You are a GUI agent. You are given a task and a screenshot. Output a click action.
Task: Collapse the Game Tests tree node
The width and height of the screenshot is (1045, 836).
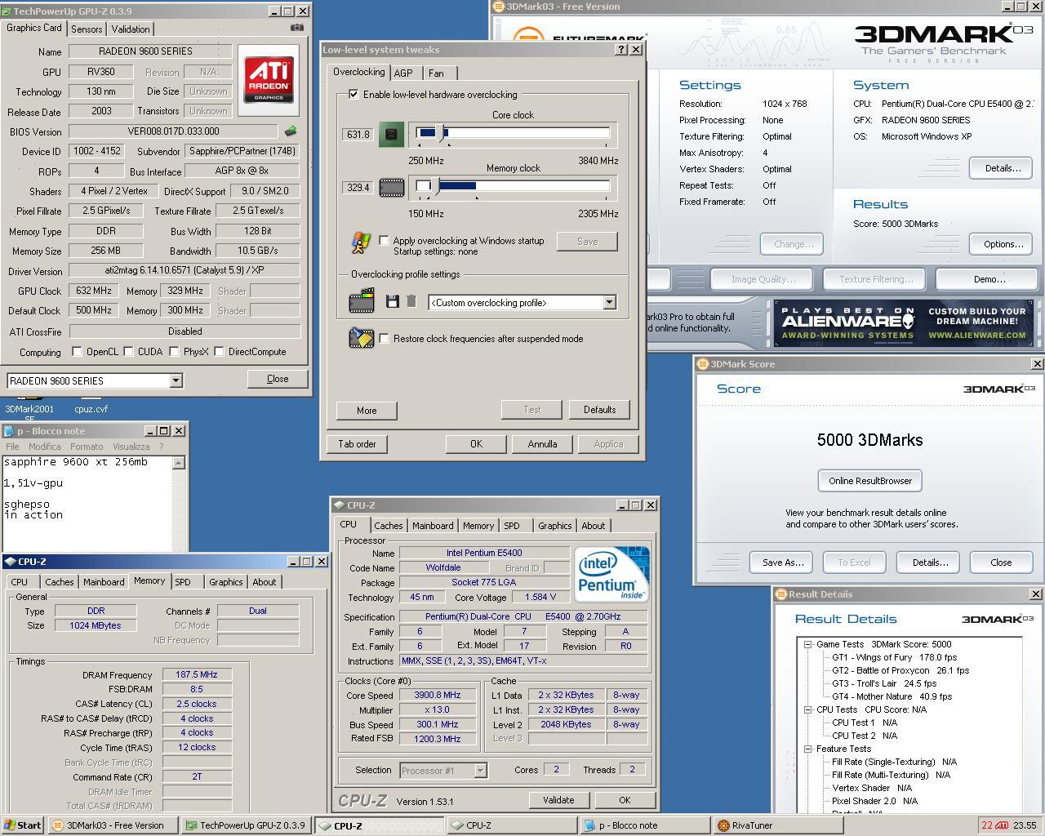pyautogui.click(x=807, y=644)
